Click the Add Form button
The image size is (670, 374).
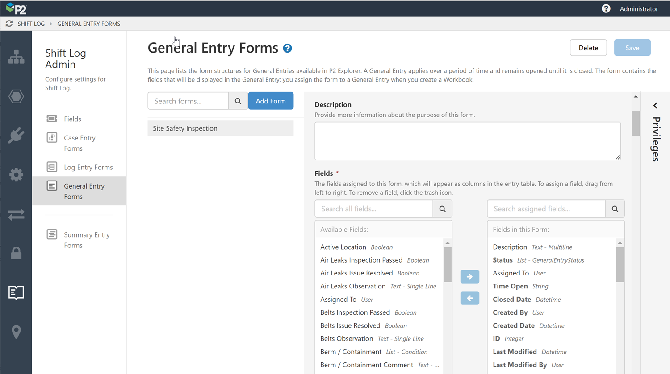(271, 101)
